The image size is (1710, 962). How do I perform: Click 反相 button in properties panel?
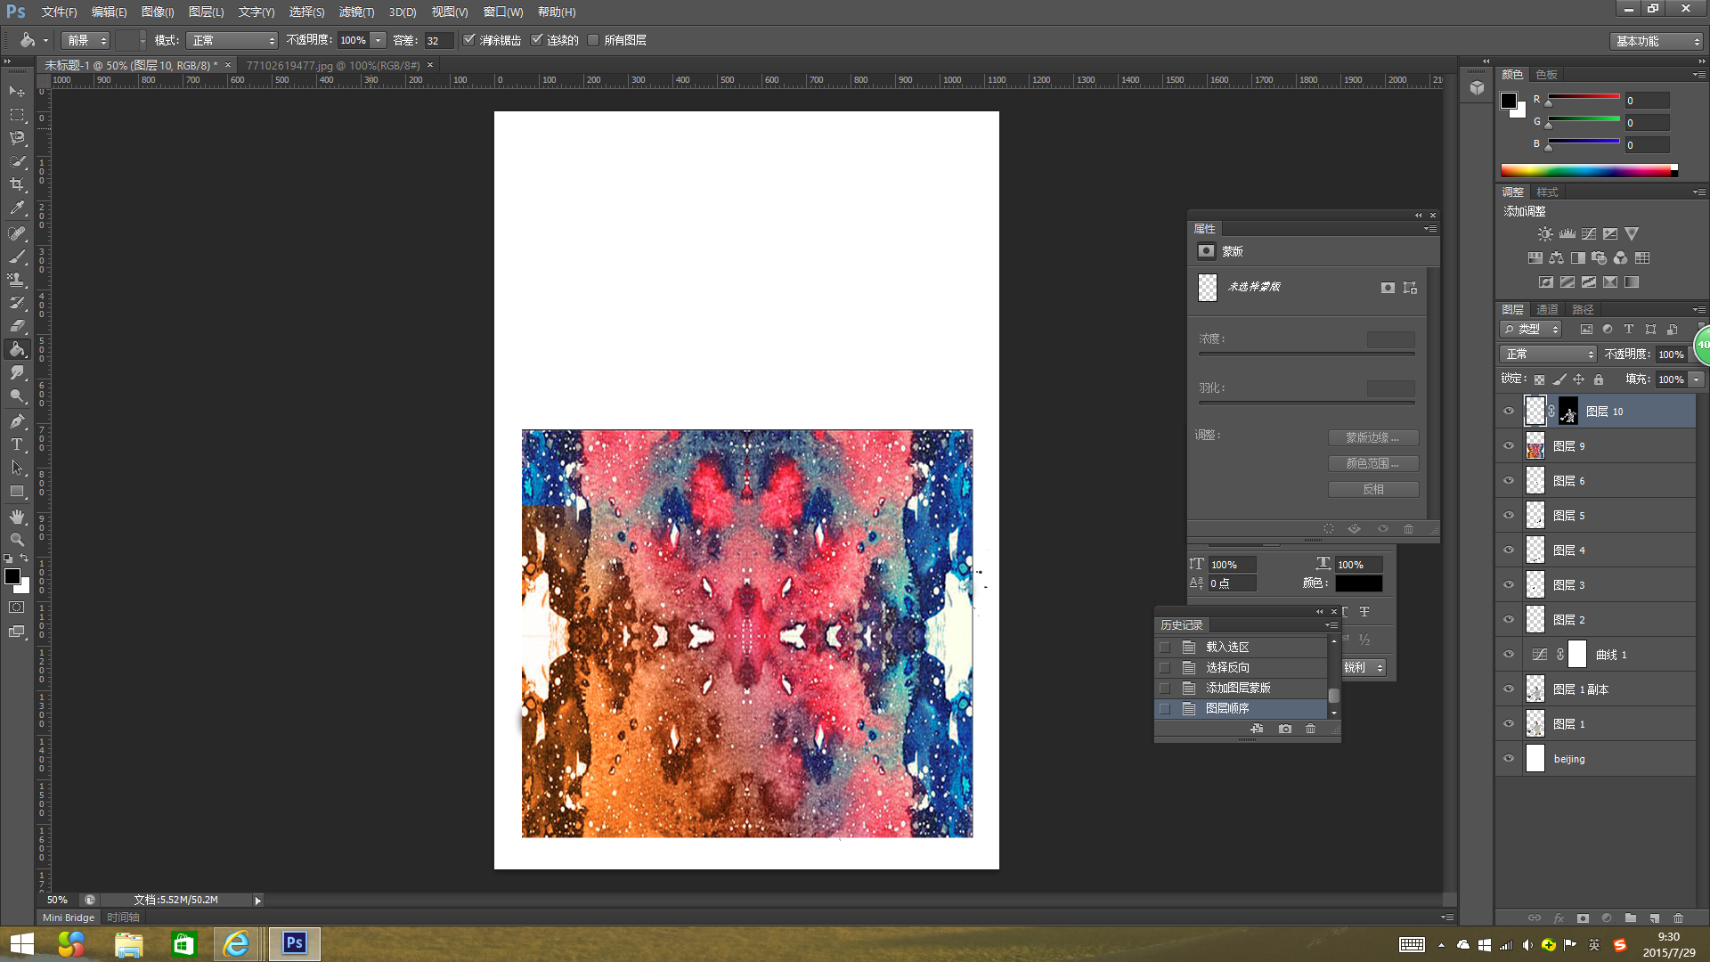coord(1373,489)
